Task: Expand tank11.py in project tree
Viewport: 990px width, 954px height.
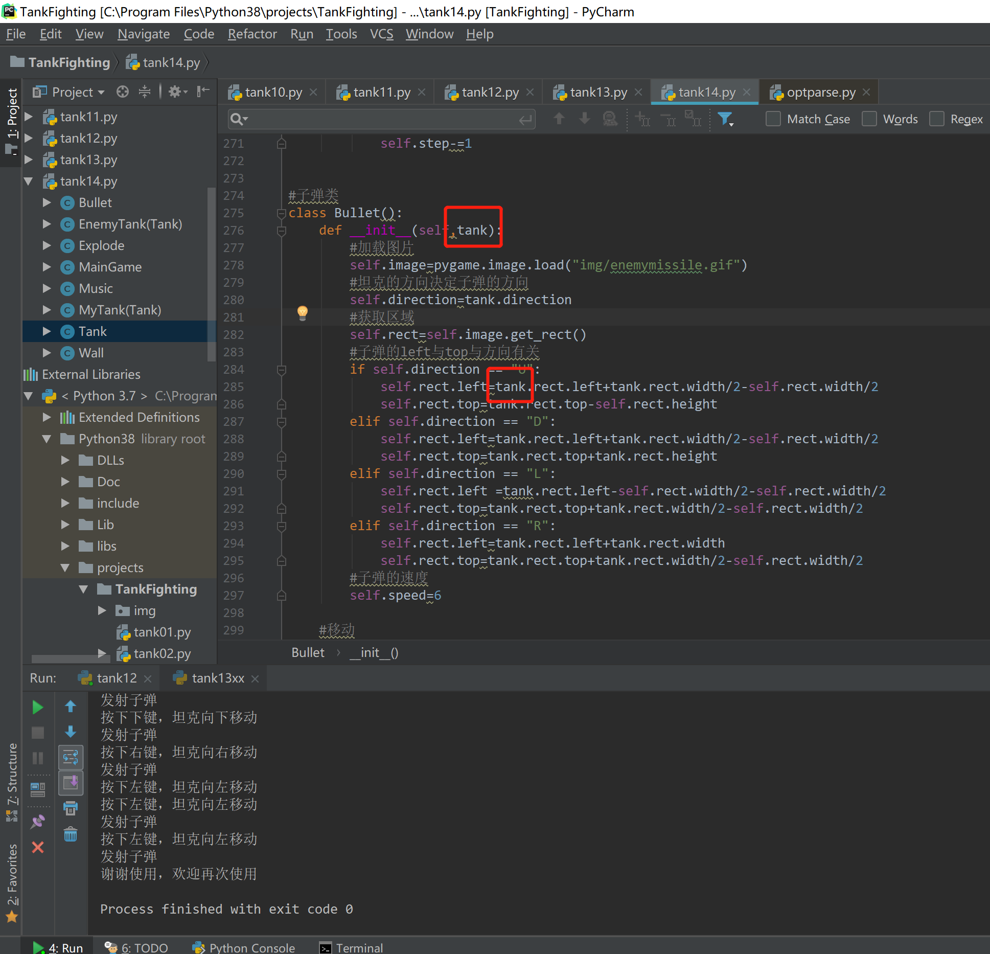Action: click(x=29, y=117)
